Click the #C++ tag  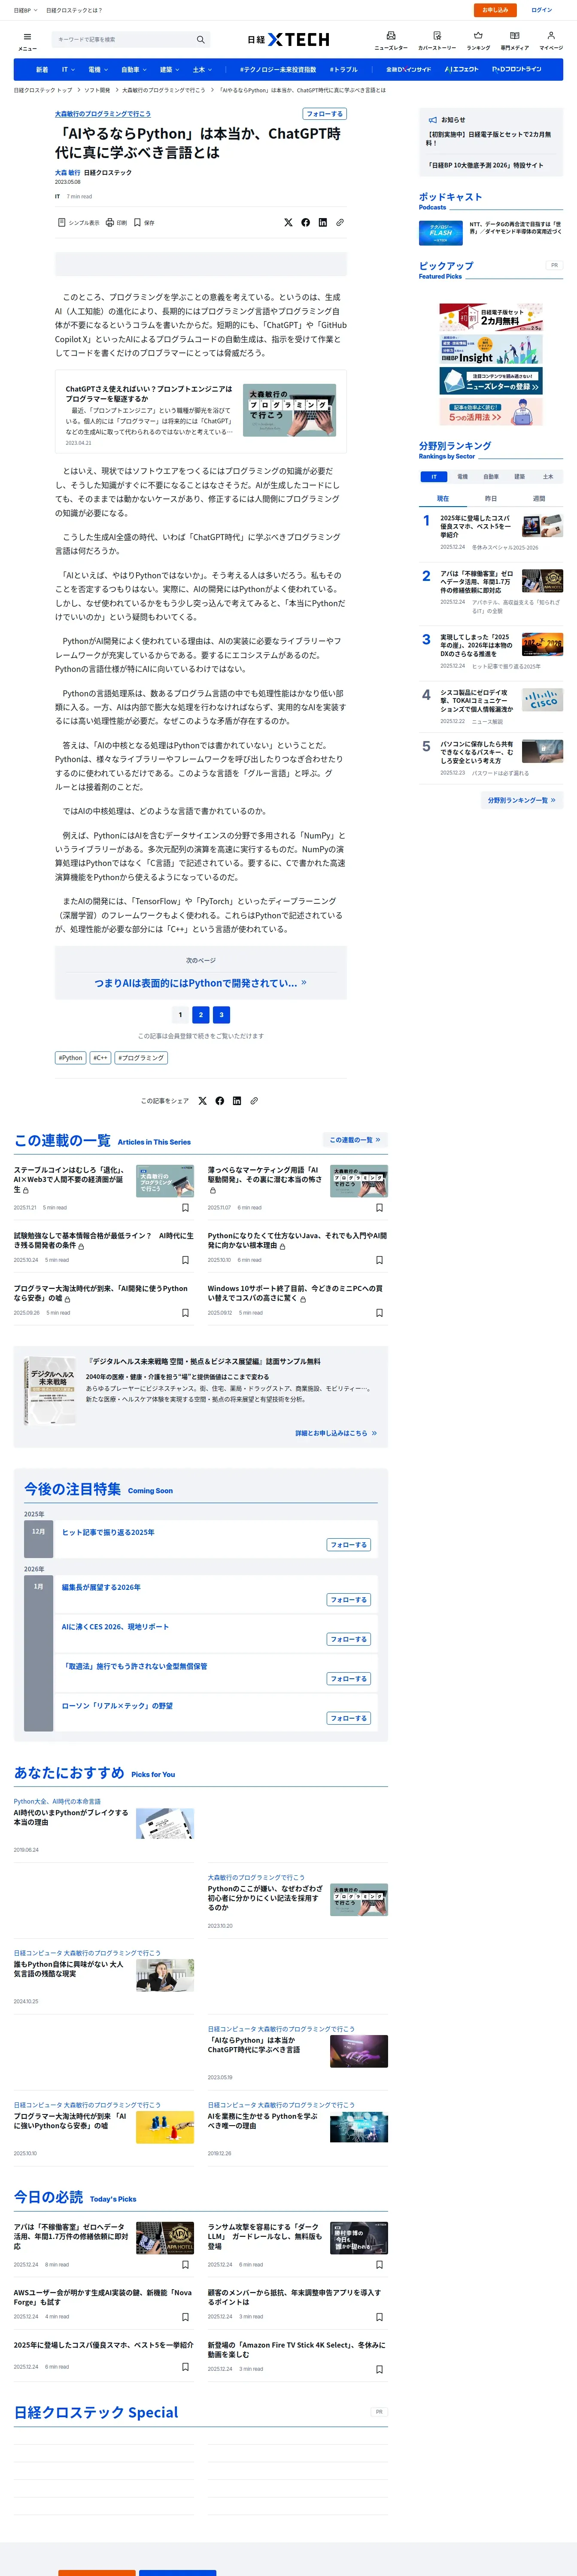pos(100,1058)
